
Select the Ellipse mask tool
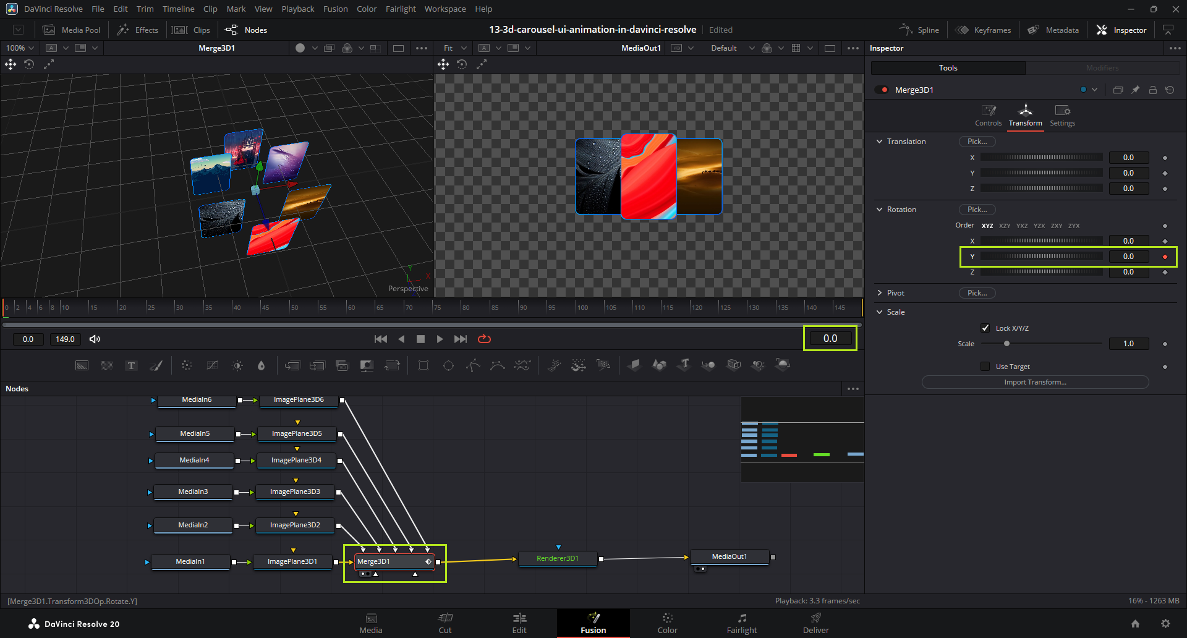pyautogui.click(x=448, y=365)
